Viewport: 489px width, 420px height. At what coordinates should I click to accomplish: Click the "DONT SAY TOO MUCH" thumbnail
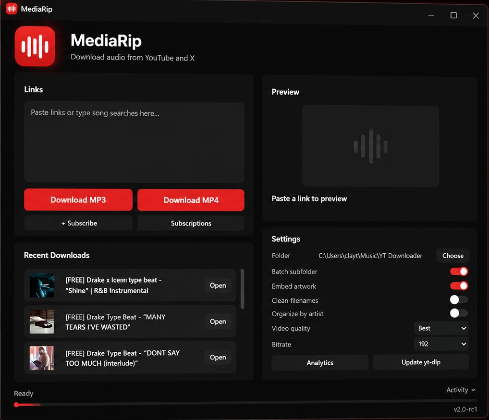[42, 358]
